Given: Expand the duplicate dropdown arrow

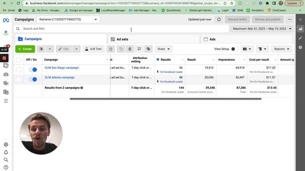Looking at the screenshot, I should pyautogui.click(x=50, y=49).
